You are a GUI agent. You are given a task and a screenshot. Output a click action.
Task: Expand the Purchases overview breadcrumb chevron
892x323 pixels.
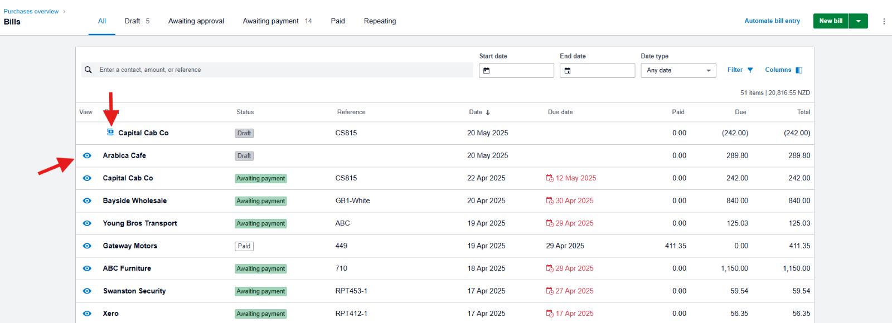[x=64, y=12]
